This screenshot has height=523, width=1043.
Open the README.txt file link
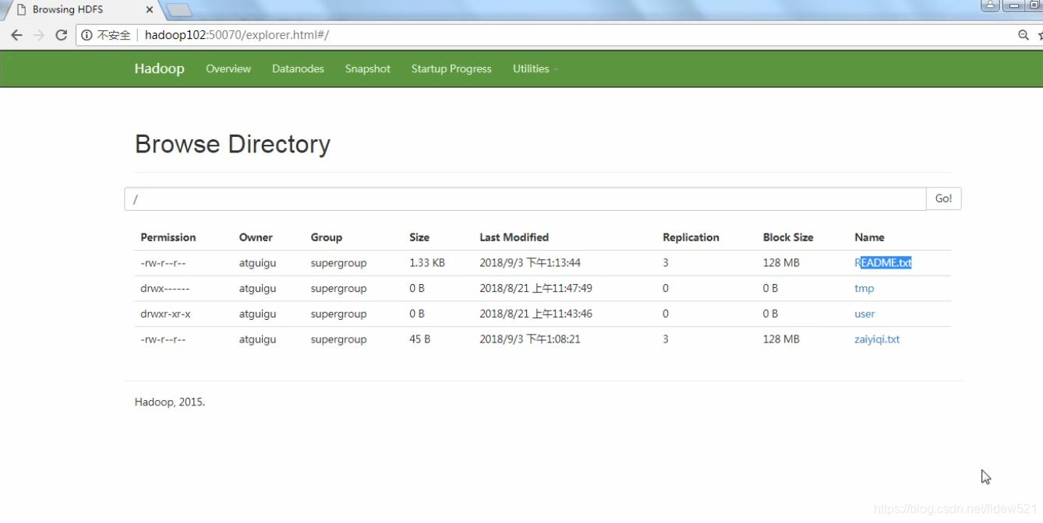coord(883,263)
